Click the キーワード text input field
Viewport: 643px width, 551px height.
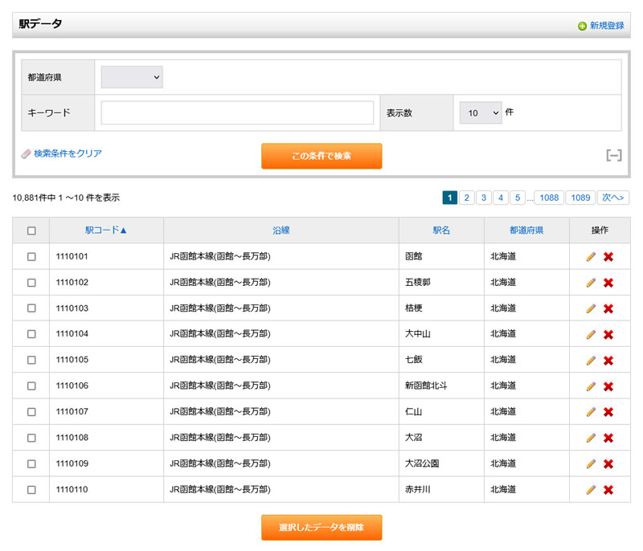point(237,113)
